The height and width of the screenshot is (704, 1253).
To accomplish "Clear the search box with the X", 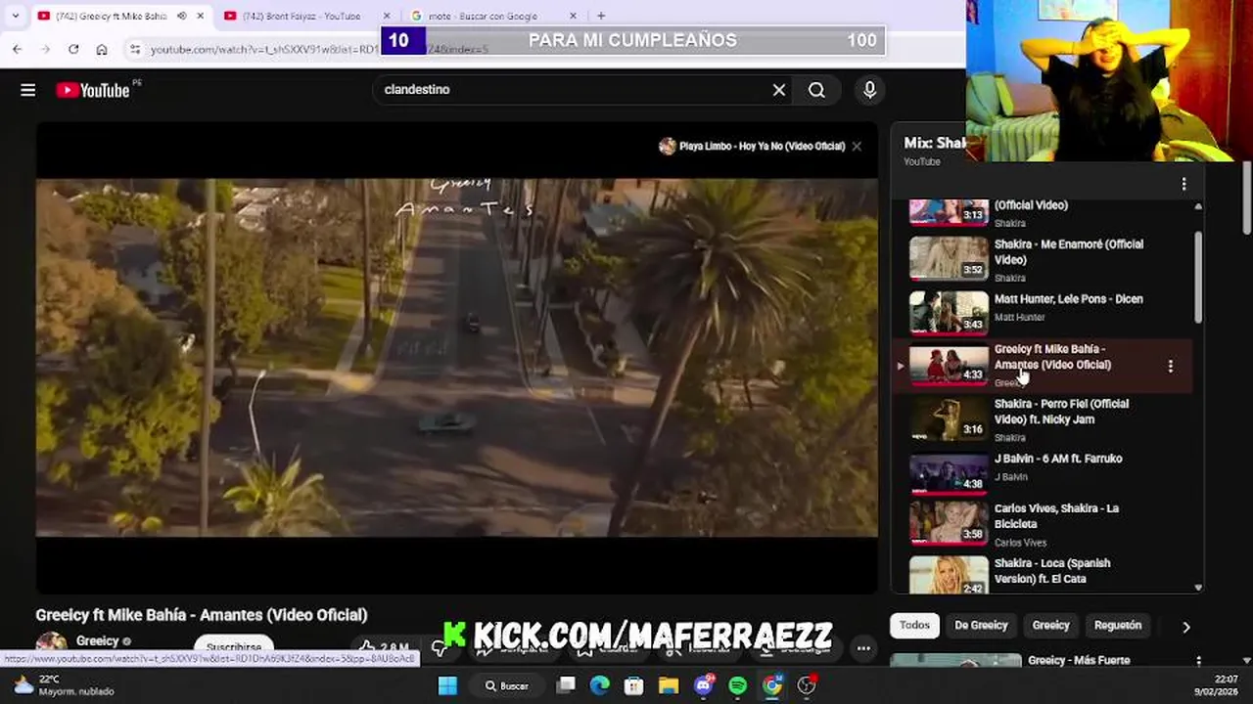I will pos(779,90).
